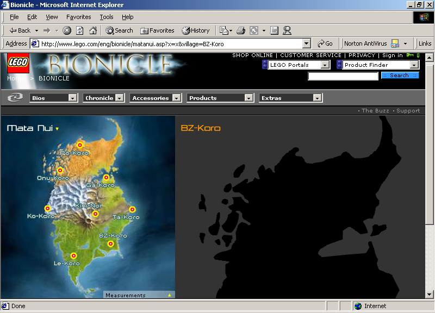Image resolution: width=435 pixels, height=313 pixels.
Task: Click the Edit page icon
Action: 254,30
